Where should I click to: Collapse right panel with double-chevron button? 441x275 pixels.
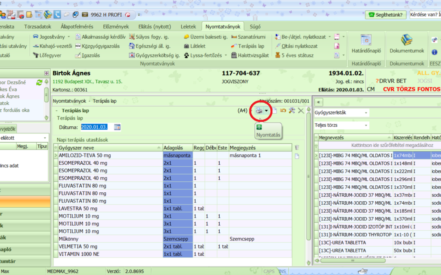pos(318,101)
